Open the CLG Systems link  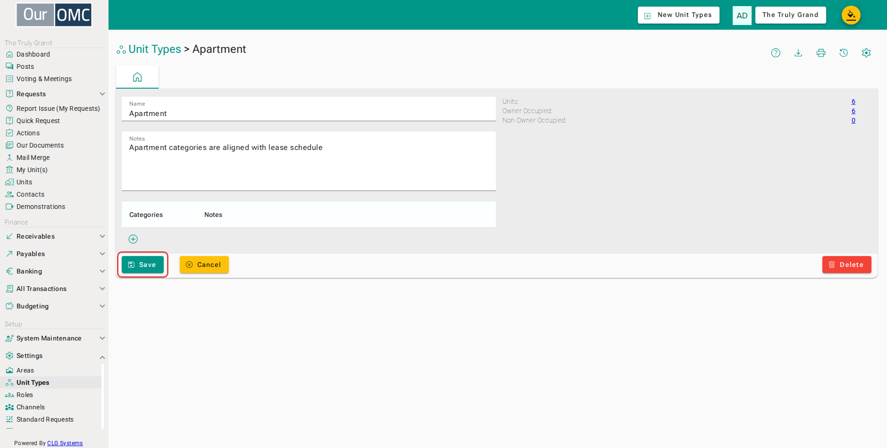(65, 443)
